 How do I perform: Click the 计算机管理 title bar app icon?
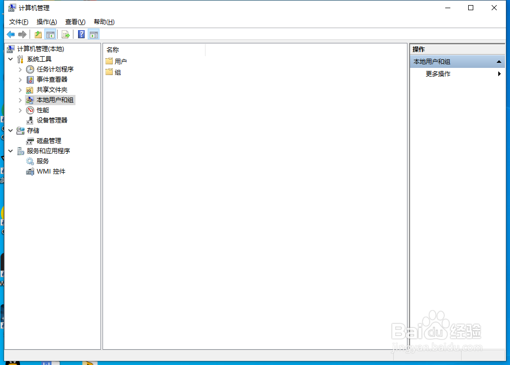[12, 8]
